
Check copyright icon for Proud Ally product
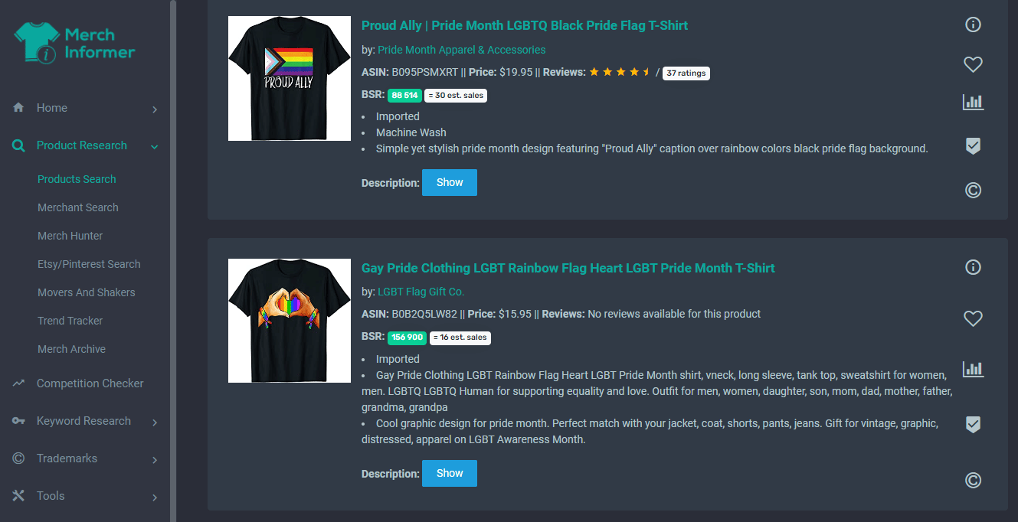pyautogui.click(x=973, y=190)
